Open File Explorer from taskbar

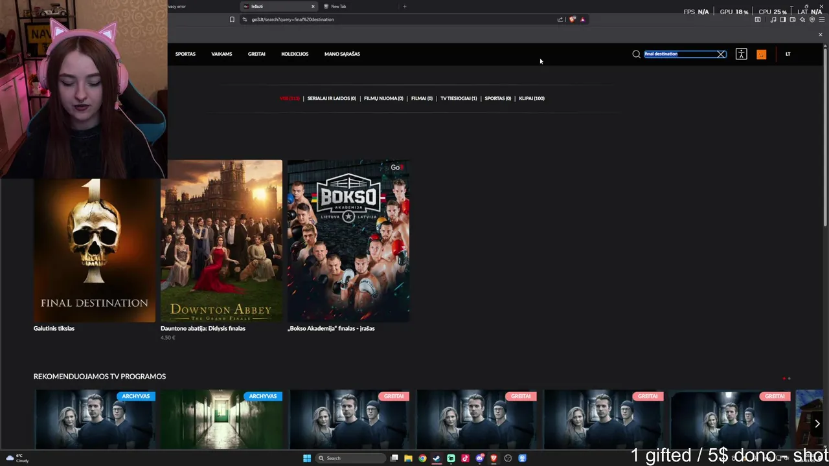408,458
